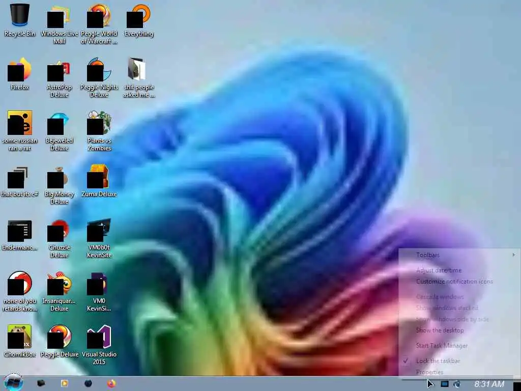Open taskbar 'Properties' from menu
Image resolution: width=521 pixels, height=391 pixels.
coord(459,372)
